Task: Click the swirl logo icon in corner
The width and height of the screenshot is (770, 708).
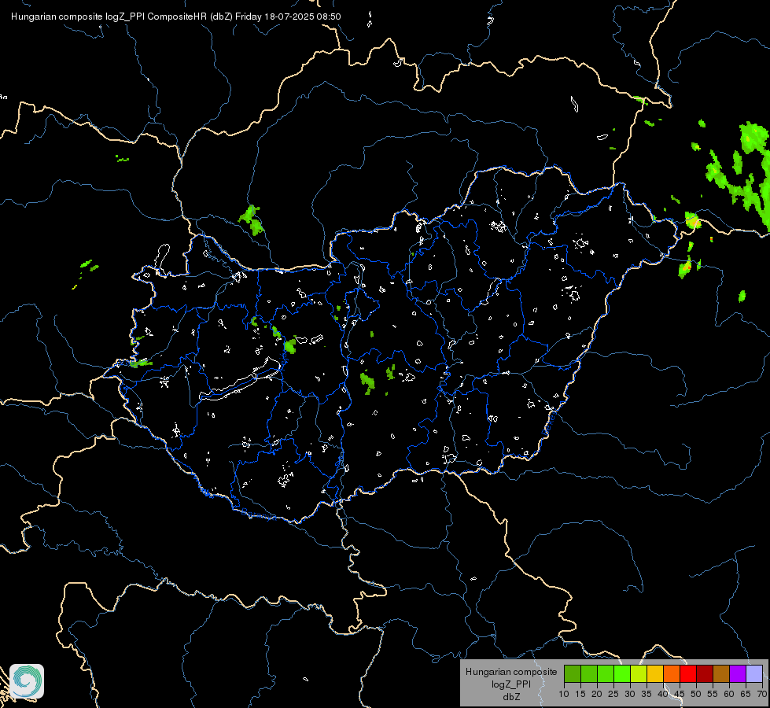Action: click(27, 681)
